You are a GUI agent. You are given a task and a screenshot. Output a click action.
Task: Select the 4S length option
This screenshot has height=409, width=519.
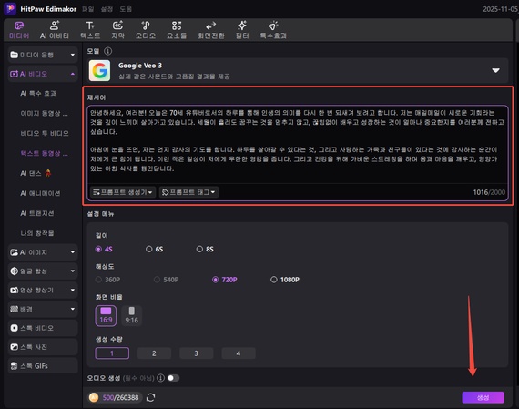104,249
